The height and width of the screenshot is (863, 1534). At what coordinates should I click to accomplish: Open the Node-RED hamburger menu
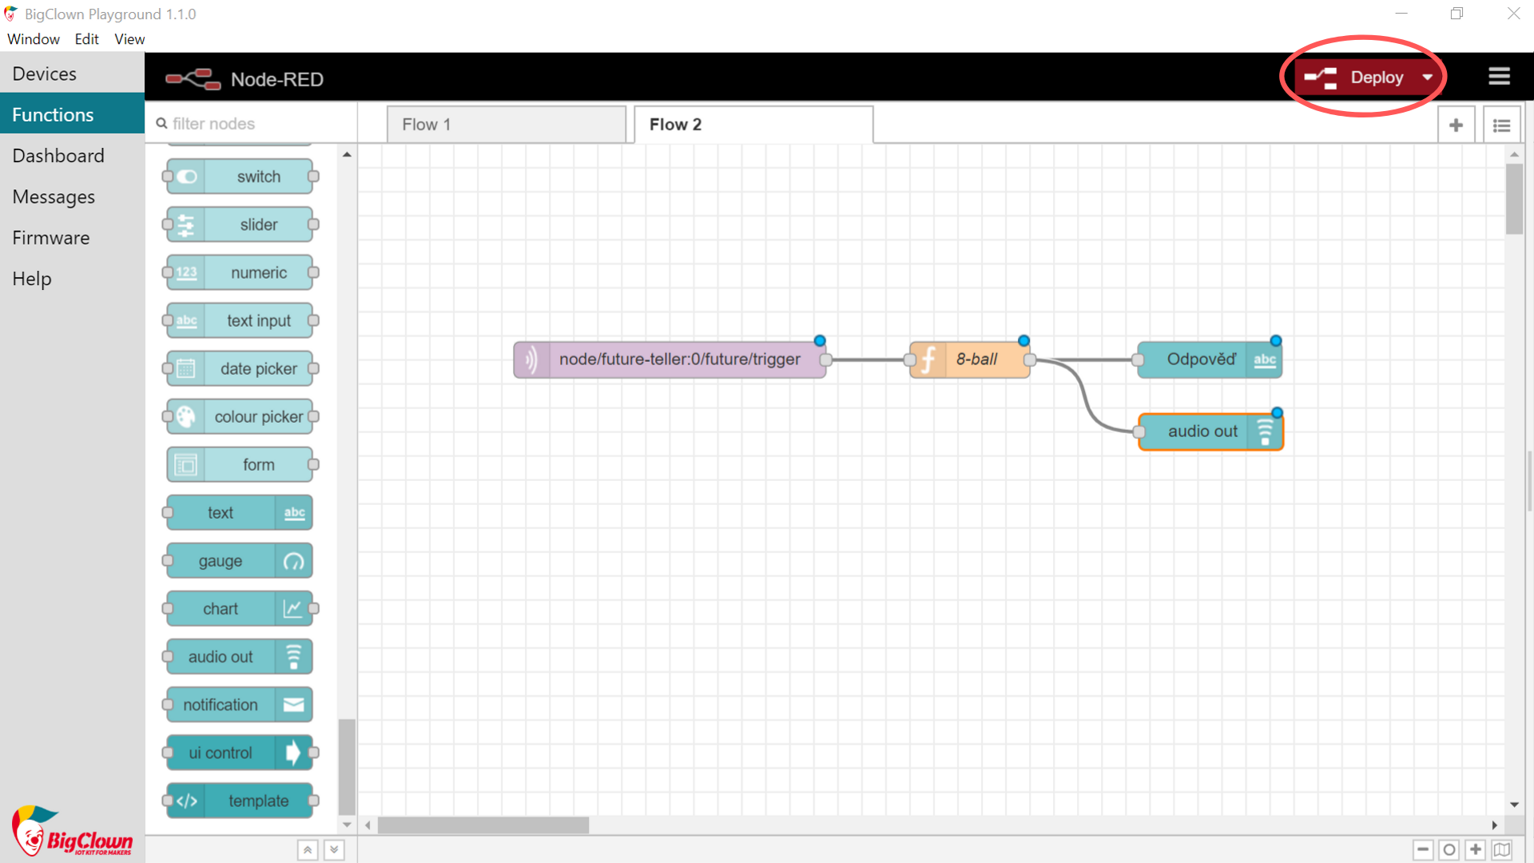(1499, 77)
